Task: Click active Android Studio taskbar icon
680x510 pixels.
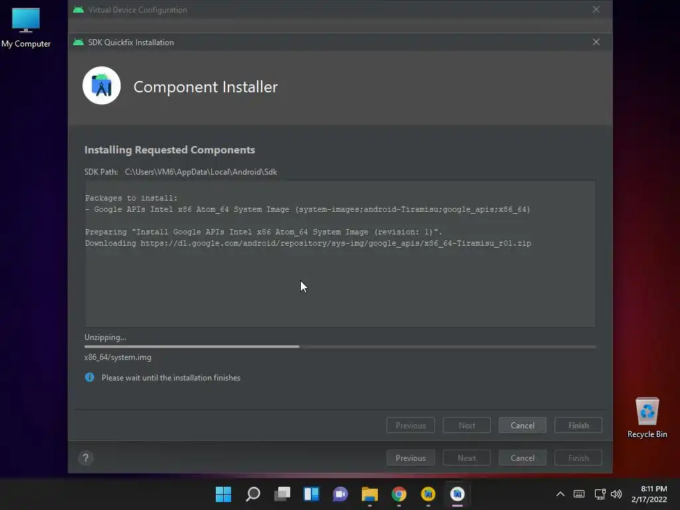Action: click(x=457, y=494)
